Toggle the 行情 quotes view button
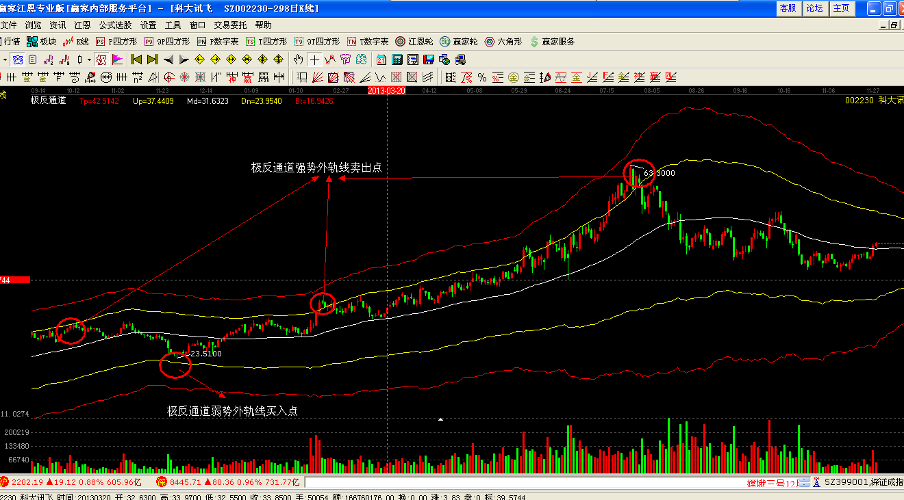 [10, 42]
